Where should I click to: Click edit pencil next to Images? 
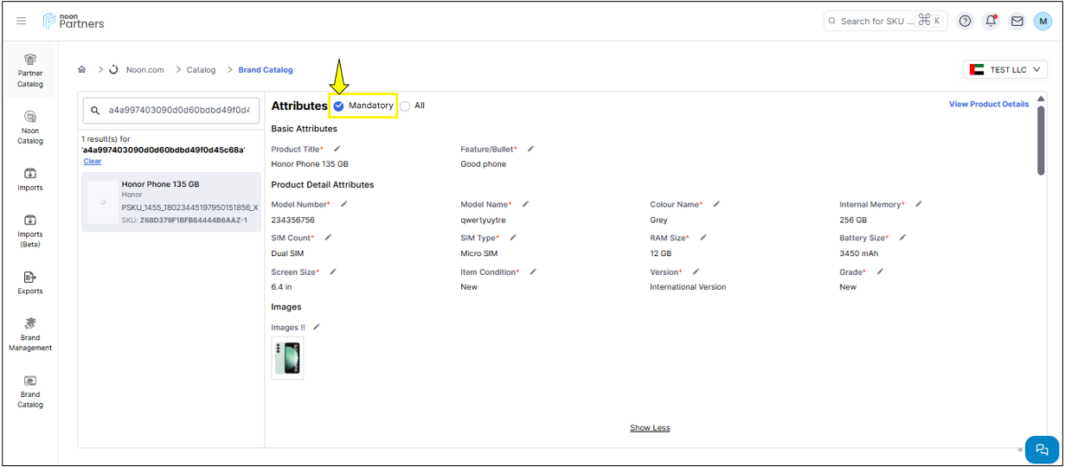point(317,327)
